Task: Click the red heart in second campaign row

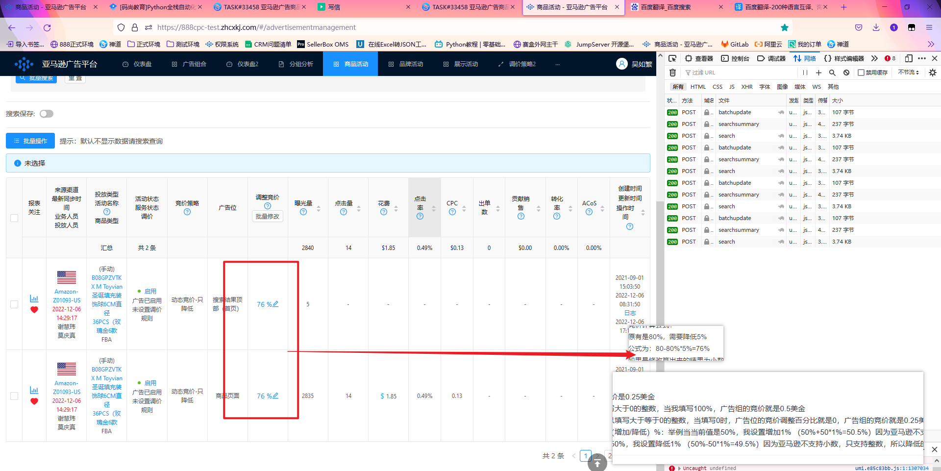Action: pyautogui.click(x=34, y=401)
